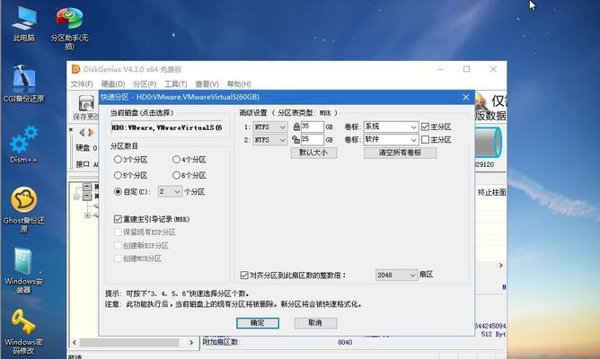The width and height of the screenshot is (600, 359).
Task: Collapse the tree node behind the dialog
Action: coord(76,197)
